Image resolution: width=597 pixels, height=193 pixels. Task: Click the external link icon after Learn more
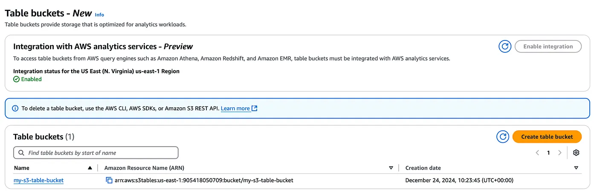(255, 108)
